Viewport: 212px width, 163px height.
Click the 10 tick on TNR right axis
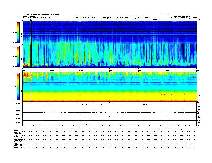click(x=199, y=95)
